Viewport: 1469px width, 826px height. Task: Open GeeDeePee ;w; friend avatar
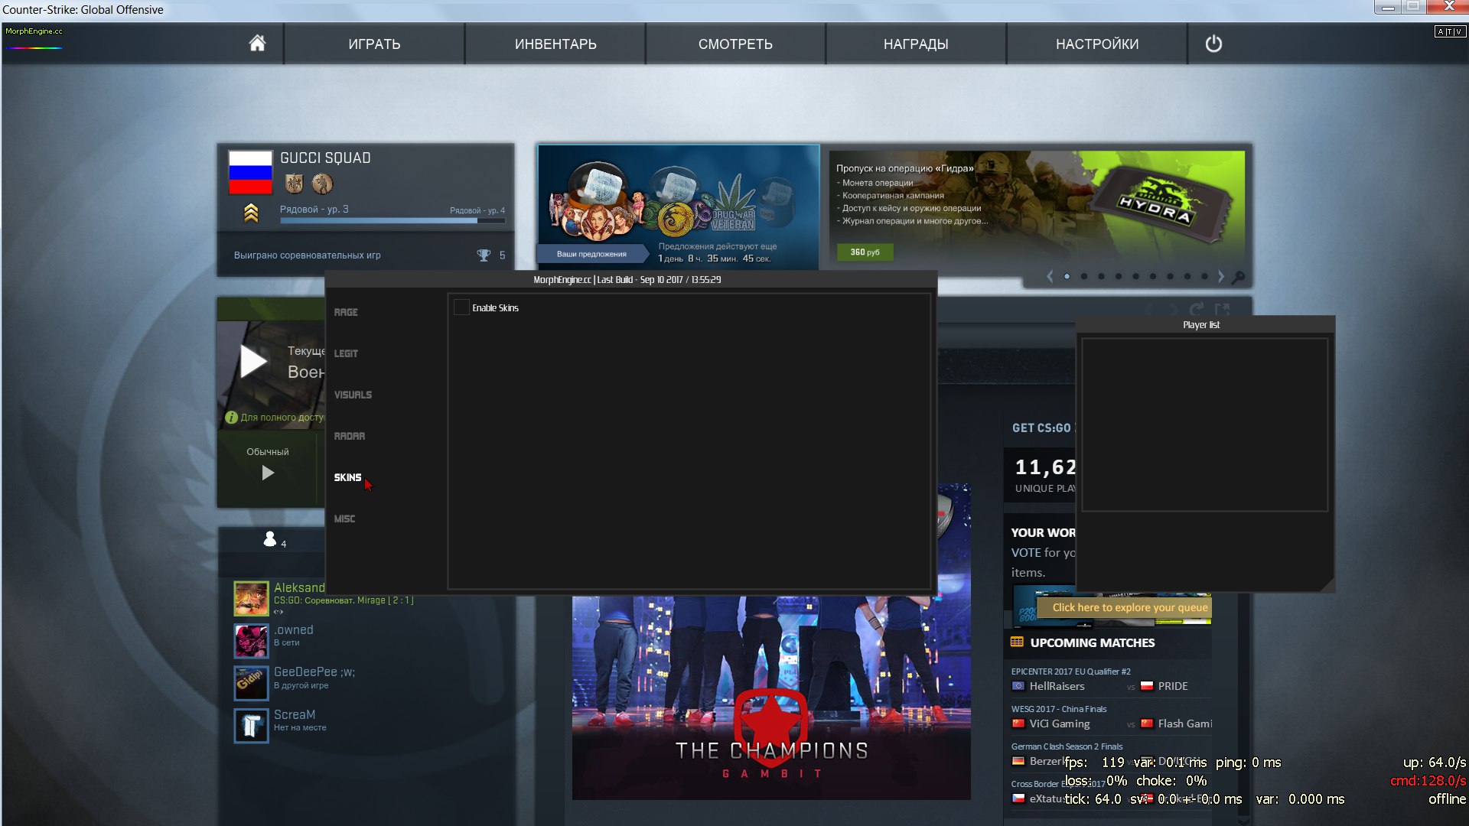[251, 682]
